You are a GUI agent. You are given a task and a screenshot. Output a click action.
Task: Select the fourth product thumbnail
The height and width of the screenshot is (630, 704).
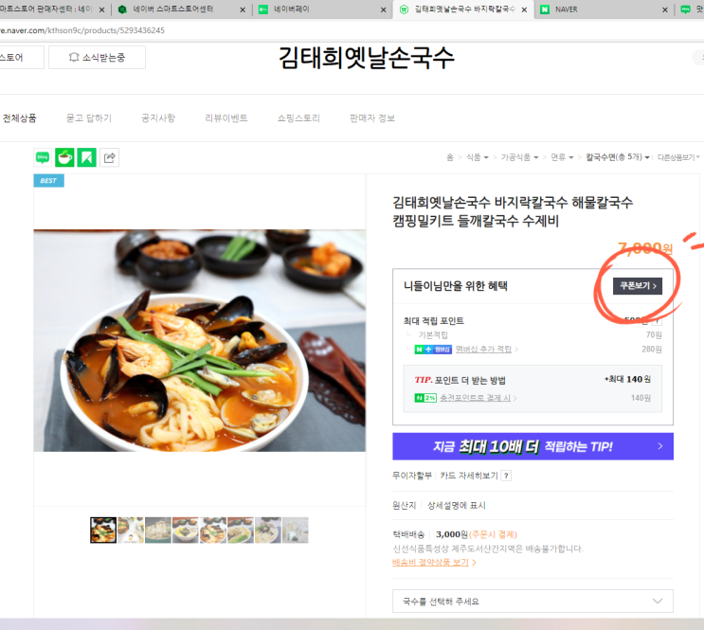186,530
